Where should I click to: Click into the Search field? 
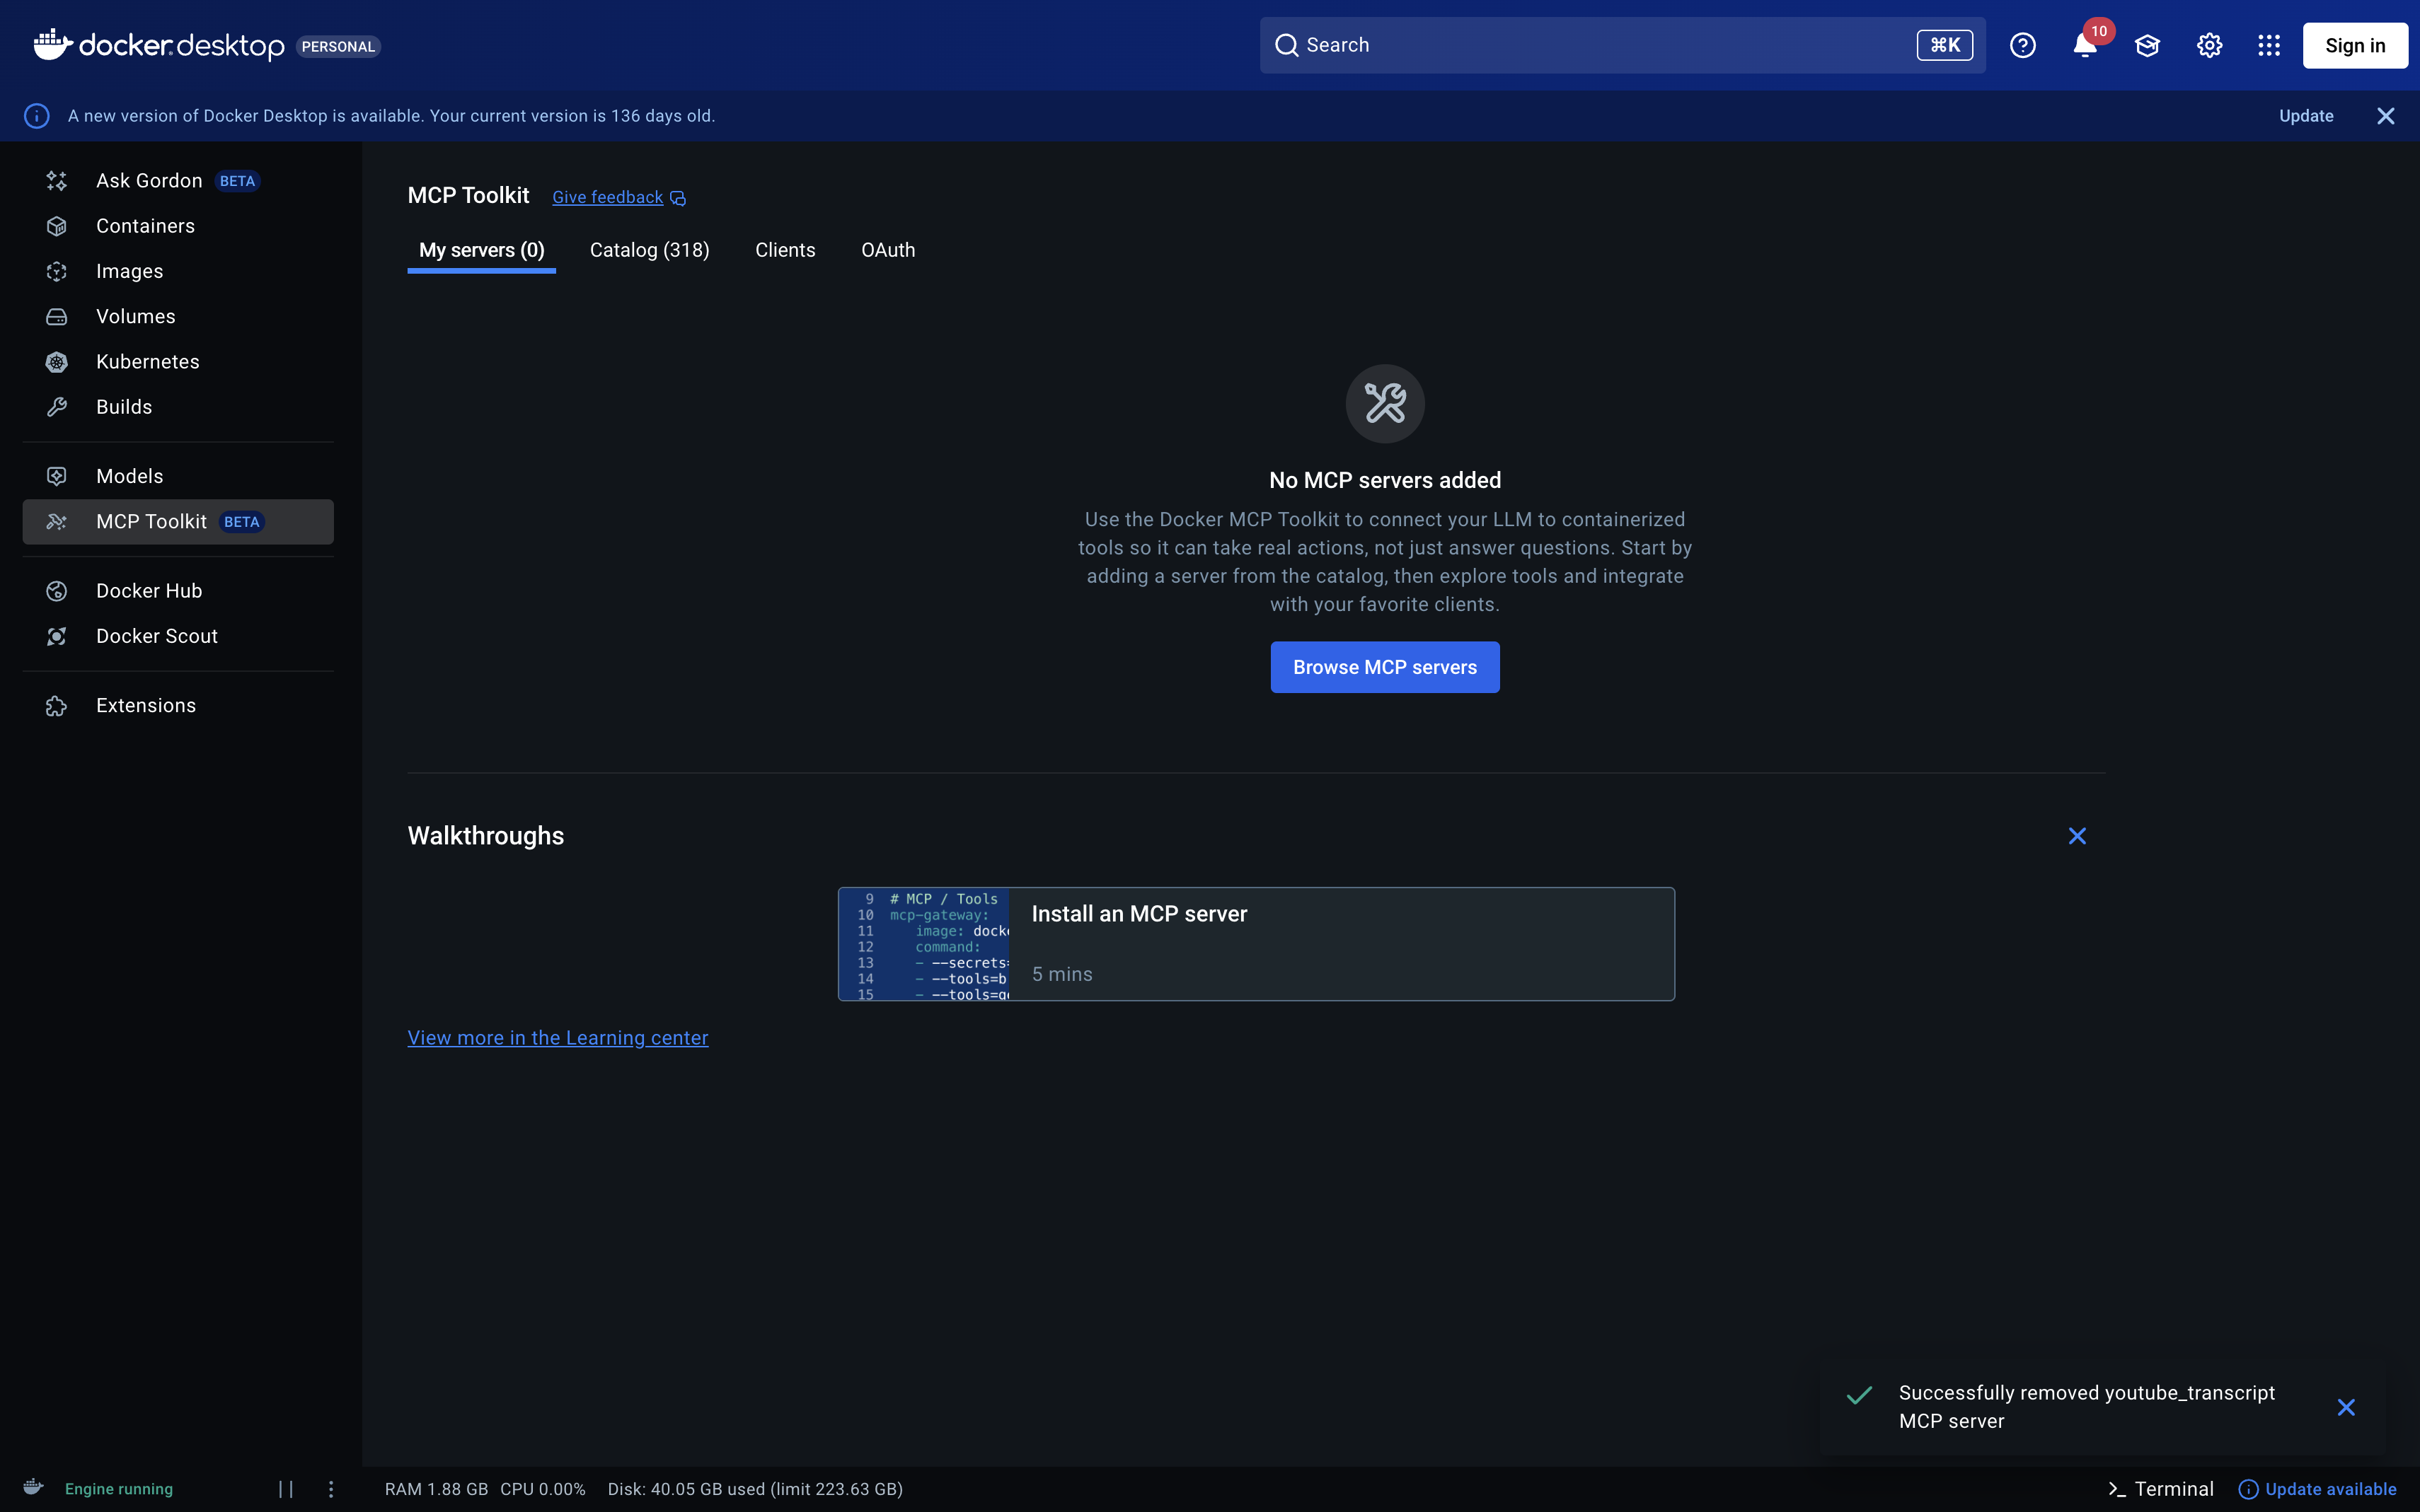point(1623,45)
